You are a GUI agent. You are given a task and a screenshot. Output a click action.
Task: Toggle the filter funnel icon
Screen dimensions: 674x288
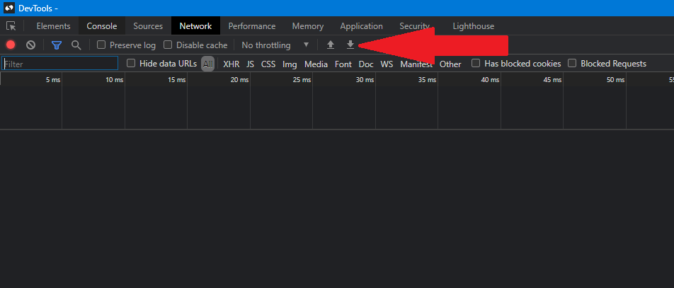(57, 45)
